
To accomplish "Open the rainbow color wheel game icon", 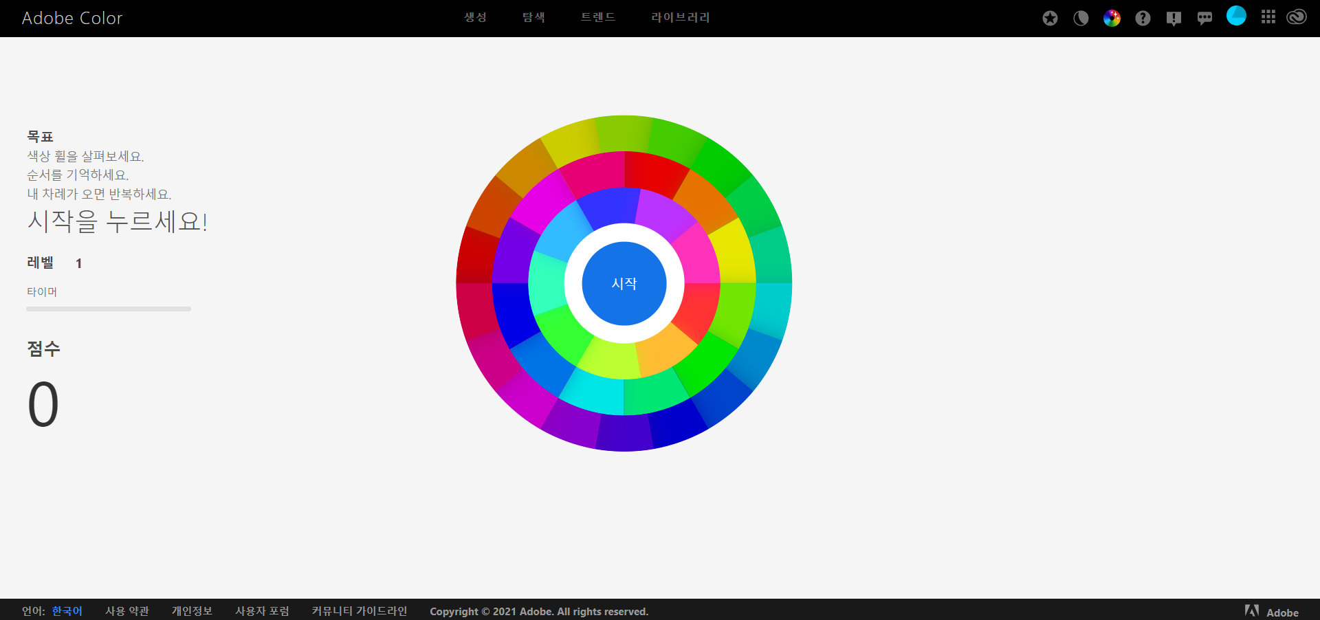I will click(1112, 19).
